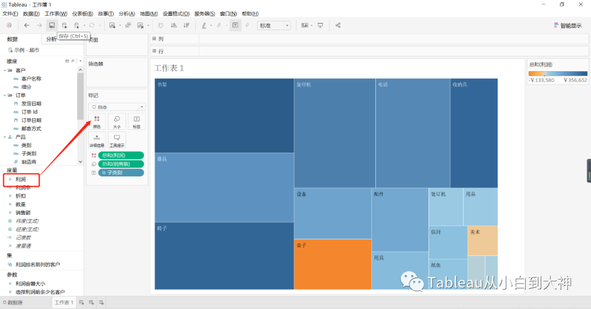Switch to the 分析 pane tab
The image size is (591, 309).
[51, 39]
